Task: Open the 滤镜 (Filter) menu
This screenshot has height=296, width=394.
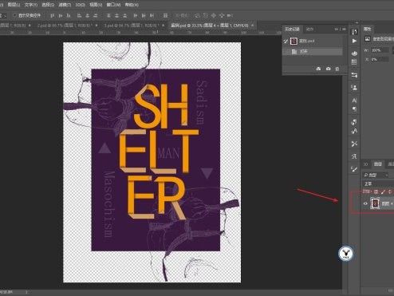Action: 65,5
